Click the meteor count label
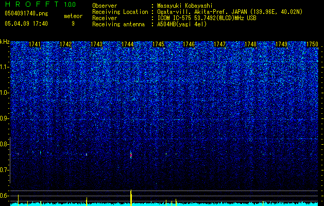 (73, 16)
